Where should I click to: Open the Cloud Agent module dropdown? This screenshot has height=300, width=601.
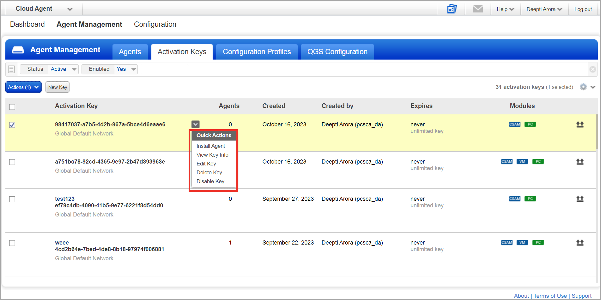[44, 9]
